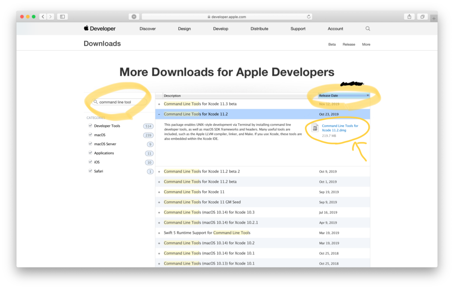Switch to the Beta downloads tab
The width and height of the screenshot is (454, 289).
332,44
